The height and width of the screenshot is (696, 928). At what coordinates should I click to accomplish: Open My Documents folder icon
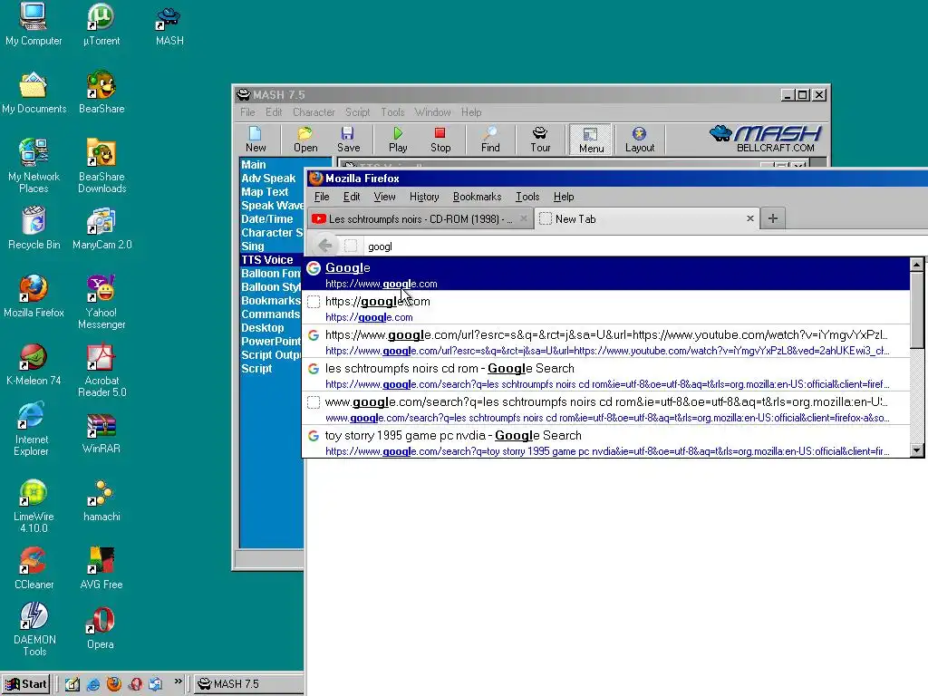(x=34, y=92)
